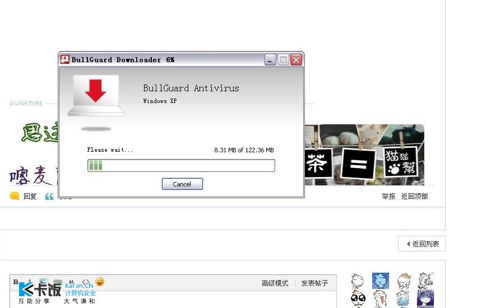Open the smiley emoticon picker
This screenshot has width=491, height=308.
100,282
